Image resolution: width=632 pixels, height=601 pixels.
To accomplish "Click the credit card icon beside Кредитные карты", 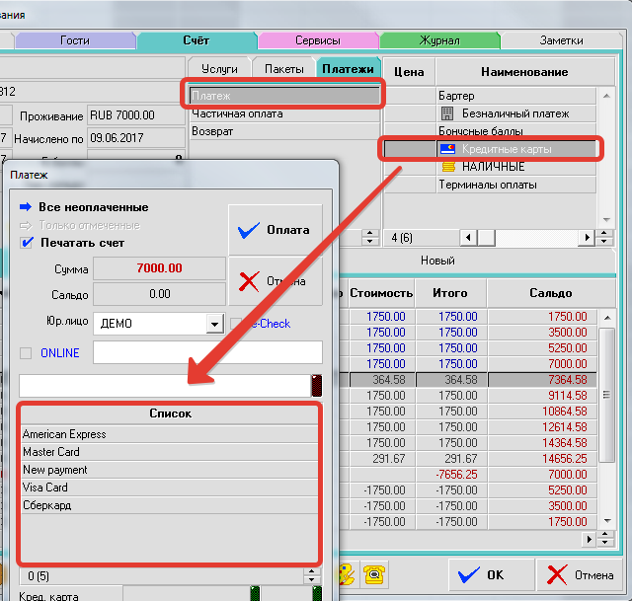I will (446, 149).
